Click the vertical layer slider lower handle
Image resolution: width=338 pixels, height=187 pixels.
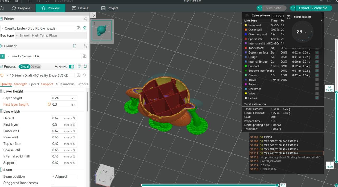point(336,162)
